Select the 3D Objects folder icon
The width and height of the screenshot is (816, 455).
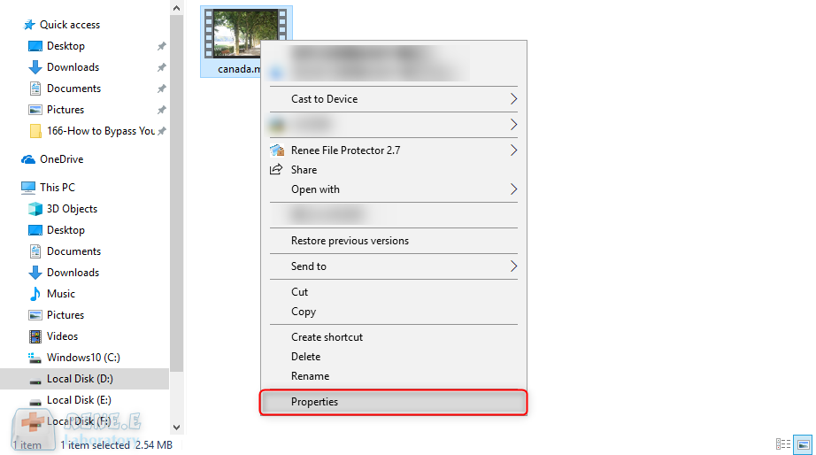pyautogui.click(x=35, y=209)
